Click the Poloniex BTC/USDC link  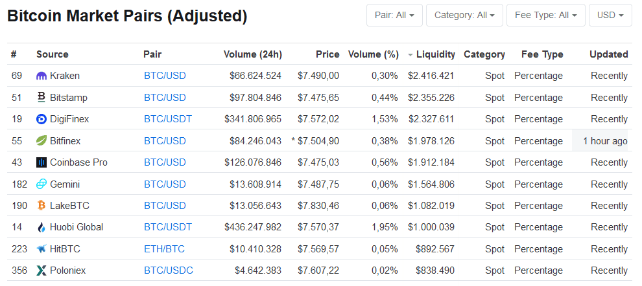point(169,270)
